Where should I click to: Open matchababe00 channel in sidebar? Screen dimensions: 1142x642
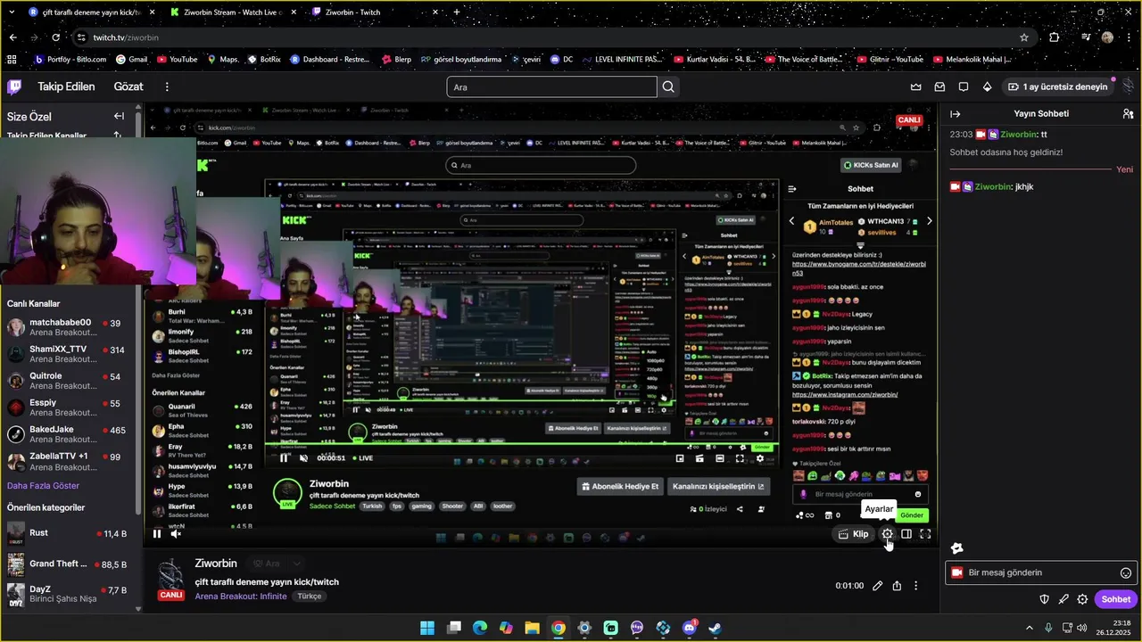pos(68,328)
